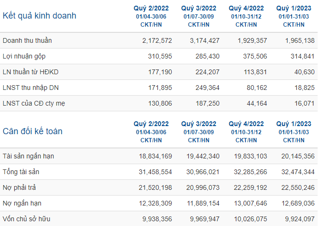Click the Kết quả kinh doanh heading
The image size is (320, 226).
[39, 16]
